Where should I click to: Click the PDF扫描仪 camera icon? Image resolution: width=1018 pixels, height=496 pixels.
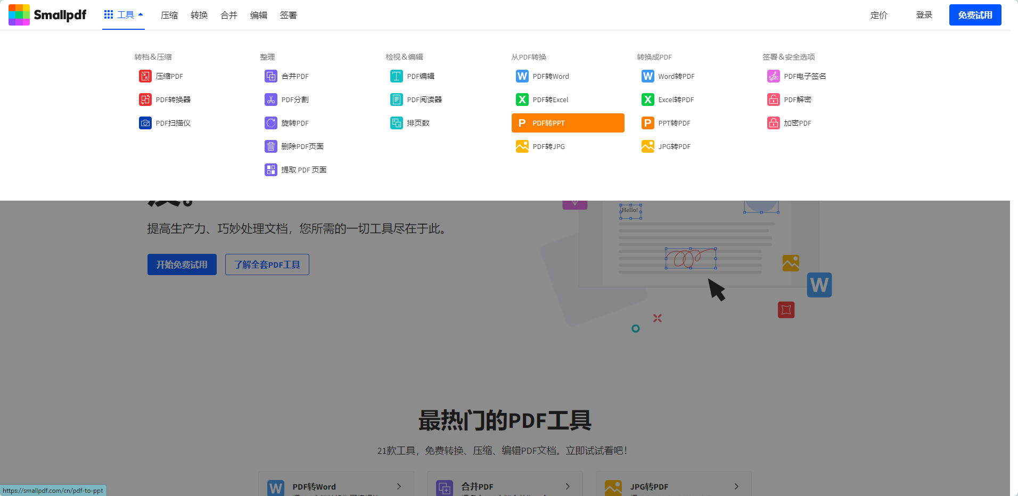(x=145, y=123)
